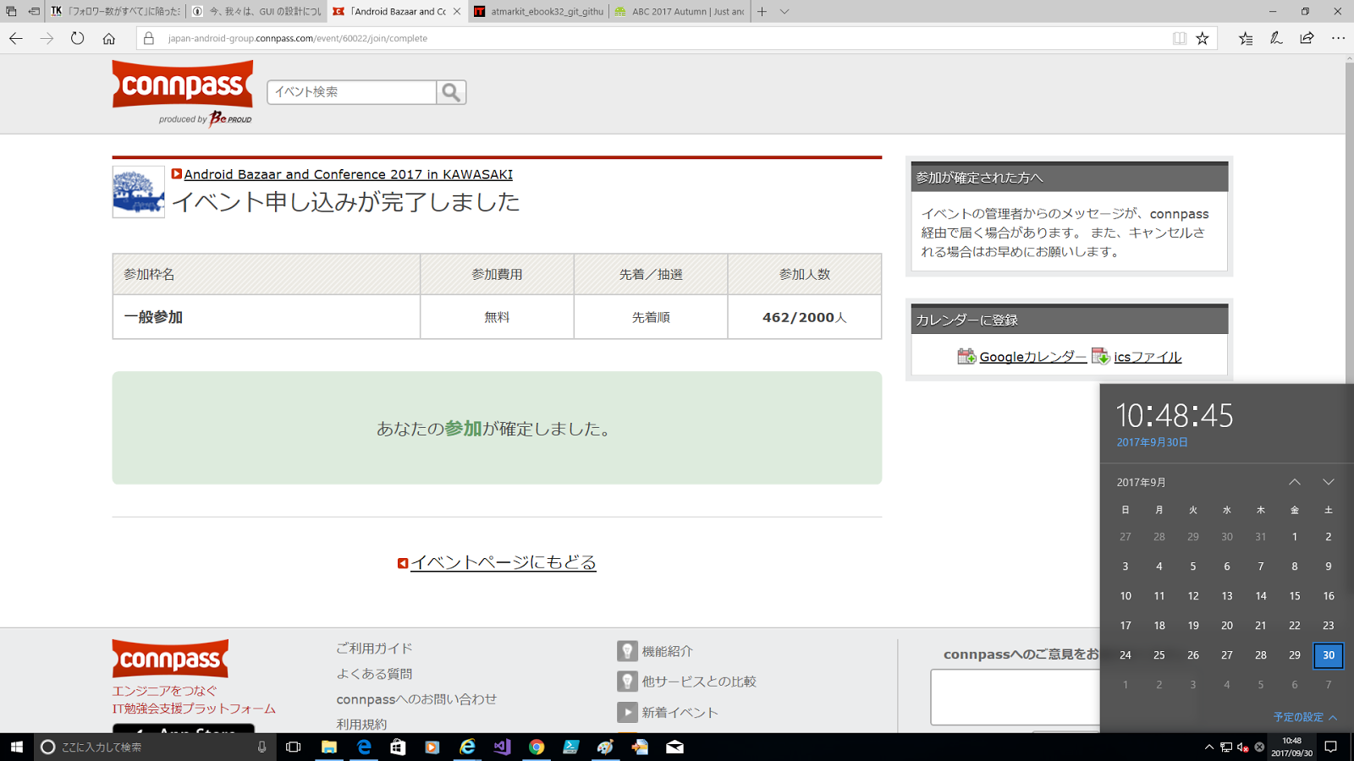Open the Windows Start menu
The height and width of the screenshot is (761, 1354).
(16, 747)
